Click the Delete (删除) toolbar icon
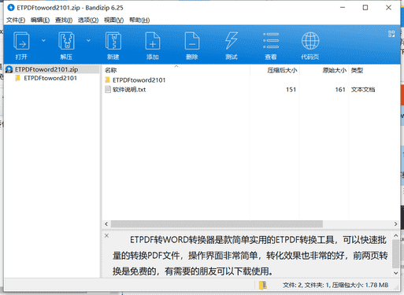Viewport: 404px width, 295px height. (192, 41)
